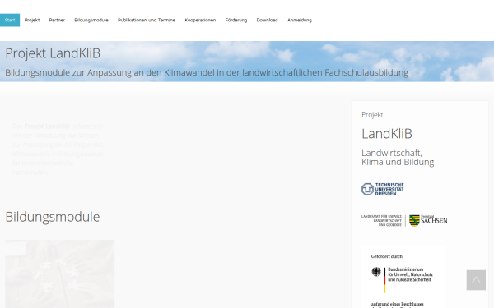Viewport: 494px width, 308px height.
Task: Open Bildungsmodule in navigation bar
Action: 91,20
